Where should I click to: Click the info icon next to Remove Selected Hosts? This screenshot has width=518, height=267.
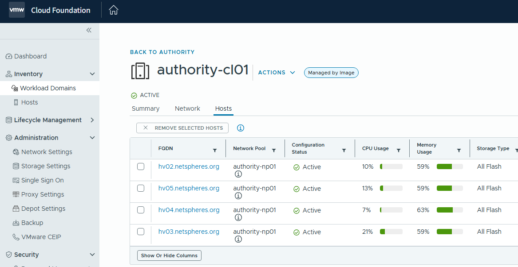click(241, 128)
